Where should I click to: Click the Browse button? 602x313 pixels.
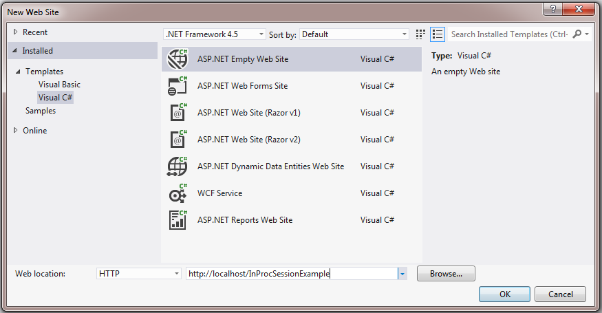pyautogui.click(x=446, y=274)
